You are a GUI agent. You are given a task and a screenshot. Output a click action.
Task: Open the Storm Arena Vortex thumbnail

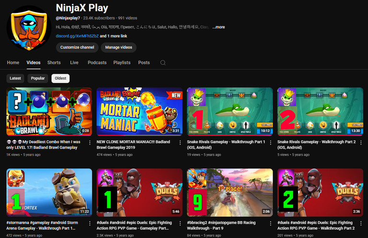pos(49,193)
